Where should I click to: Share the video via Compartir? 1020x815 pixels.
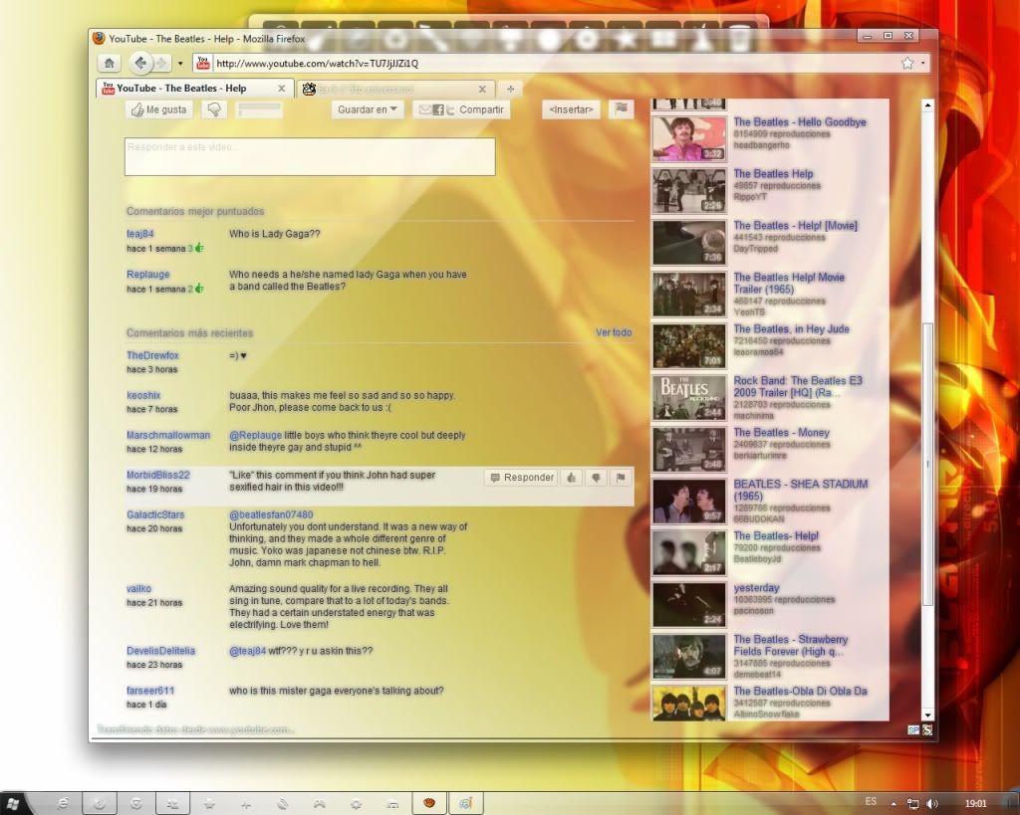pyautogui.click(x=461, y=109)
